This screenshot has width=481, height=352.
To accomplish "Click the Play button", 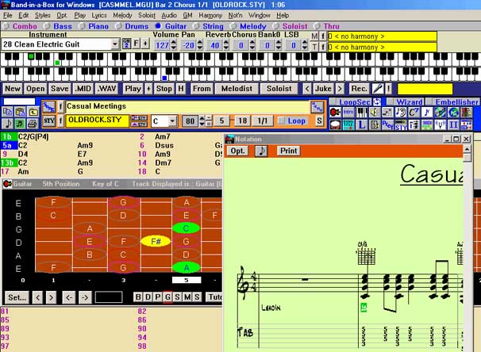I will coord(133,89).
